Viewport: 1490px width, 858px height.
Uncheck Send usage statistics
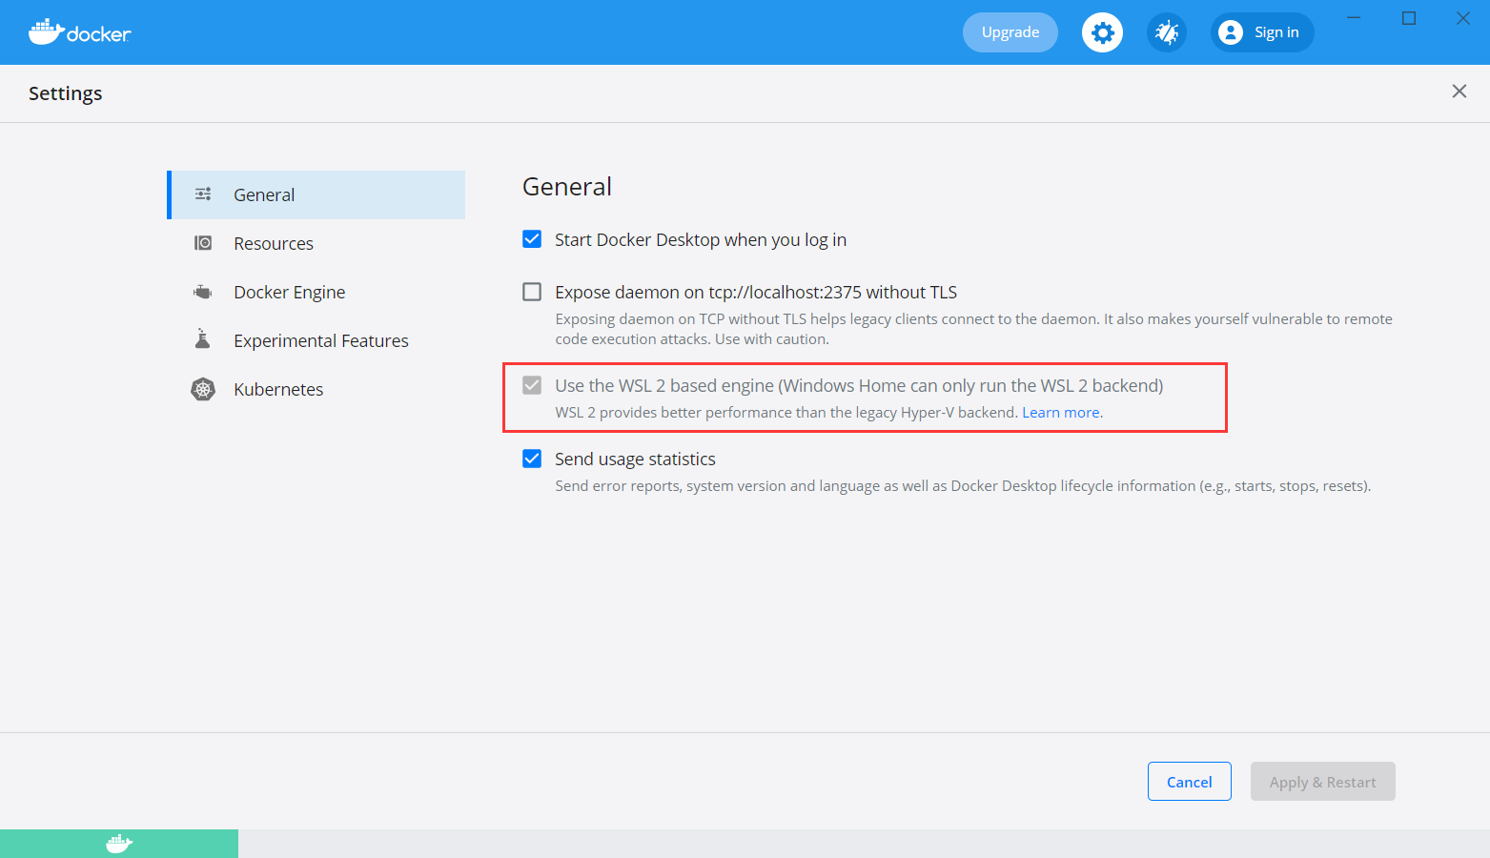coord(532,459)
